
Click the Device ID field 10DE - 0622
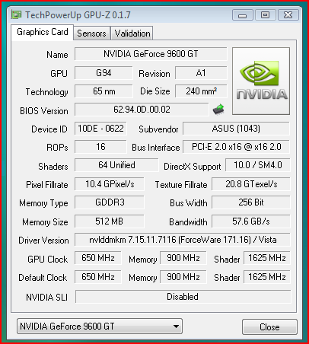[100, 129]
